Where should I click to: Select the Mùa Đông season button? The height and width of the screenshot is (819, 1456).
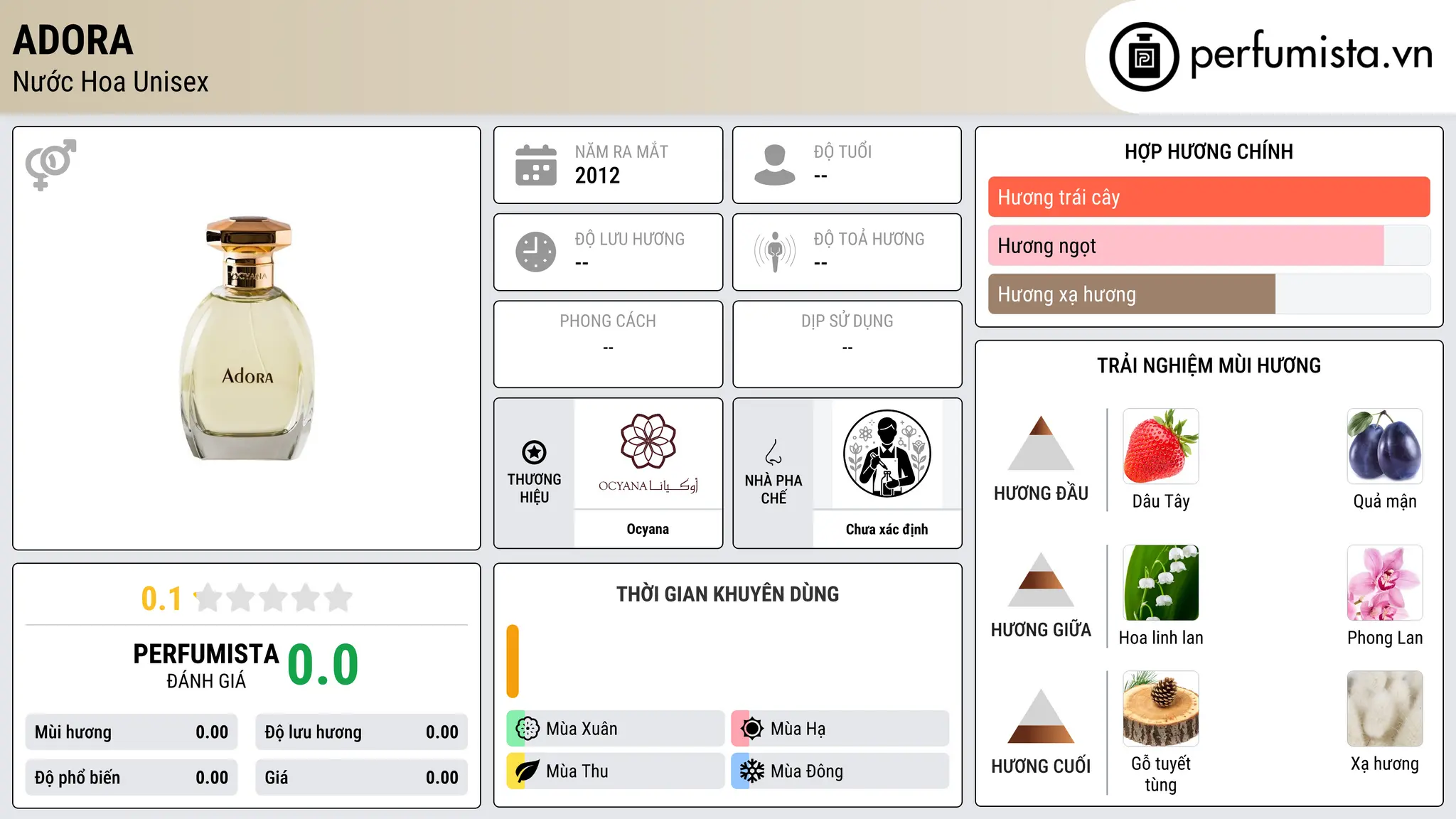[840, 771]
